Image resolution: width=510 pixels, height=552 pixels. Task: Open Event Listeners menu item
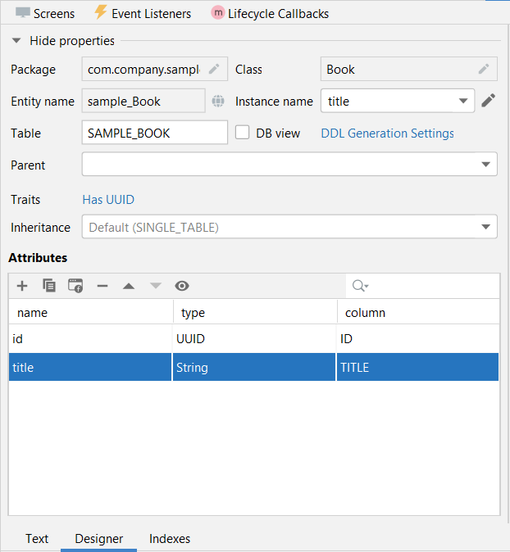[143, 13]
